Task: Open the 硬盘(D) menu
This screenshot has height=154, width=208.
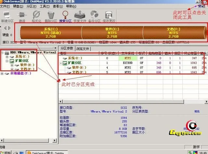Action: click(18, 6)
